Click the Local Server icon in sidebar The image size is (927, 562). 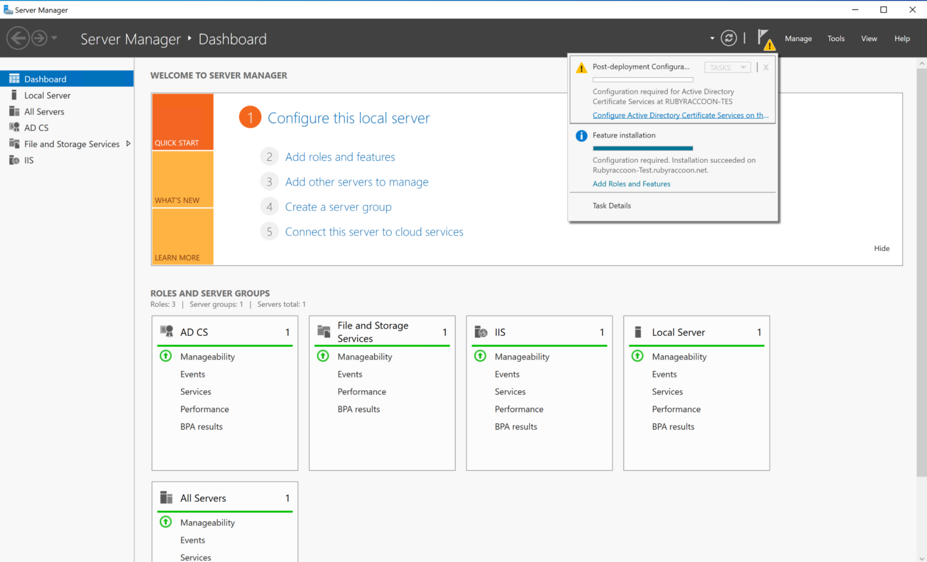click(14, 95)
